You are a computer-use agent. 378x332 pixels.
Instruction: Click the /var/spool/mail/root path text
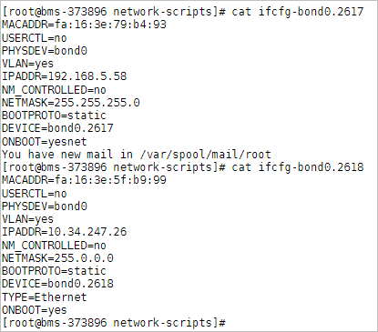[205, 155]
